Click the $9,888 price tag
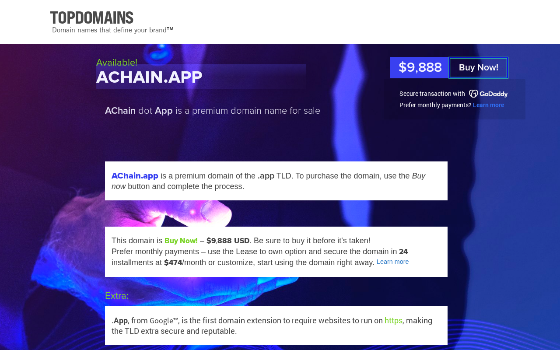Viewport: 560px width, 350px height. pos(420,68)
